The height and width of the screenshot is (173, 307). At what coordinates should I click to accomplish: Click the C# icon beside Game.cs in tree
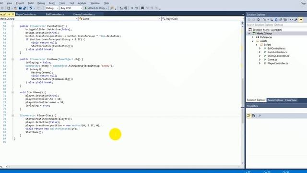click(x=265, y=60)
